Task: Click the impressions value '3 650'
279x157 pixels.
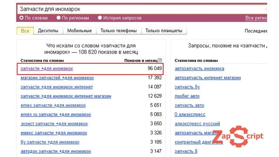Action: (156, 124)
